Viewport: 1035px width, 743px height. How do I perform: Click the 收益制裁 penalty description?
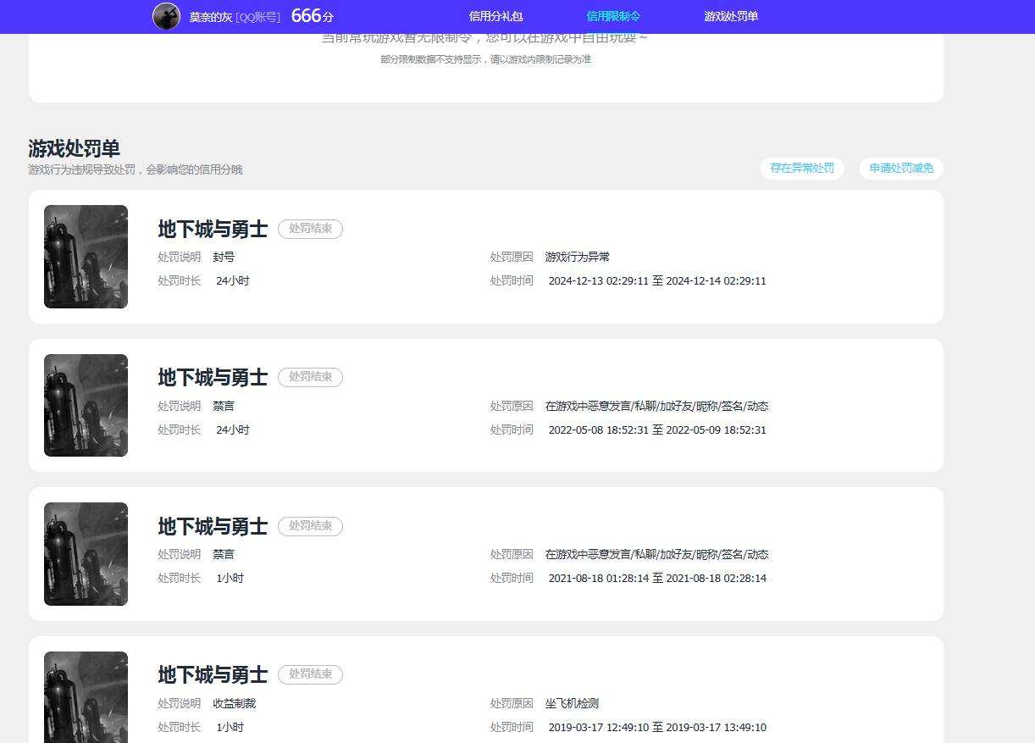tap(234, 703)
